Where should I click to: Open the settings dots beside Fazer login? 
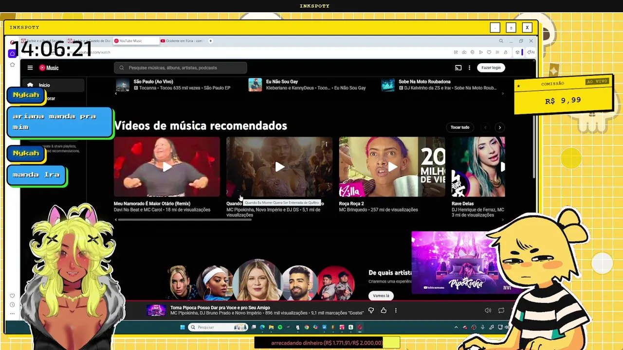click(469, 68)
